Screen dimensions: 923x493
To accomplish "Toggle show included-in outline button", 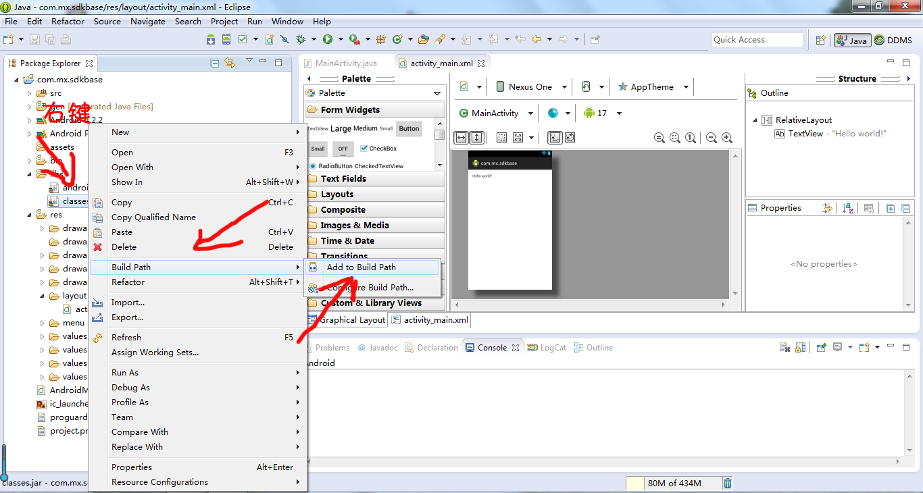I will click(x=502, y=138).
